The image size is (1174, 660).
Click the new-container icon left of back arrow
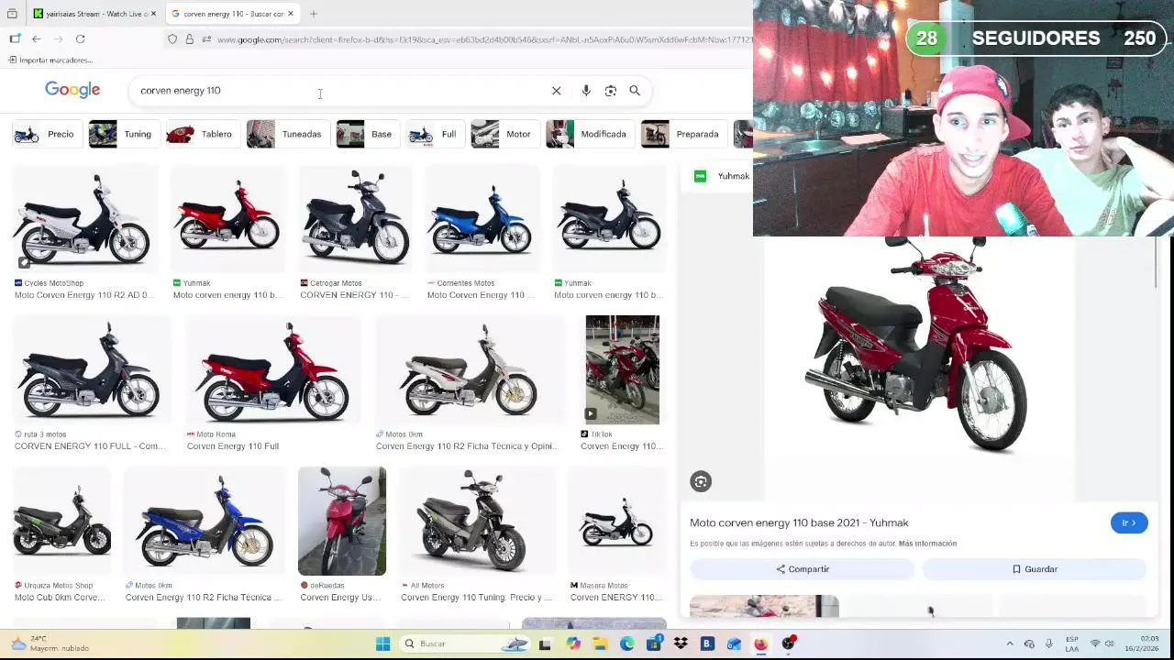tap(15, 38)
